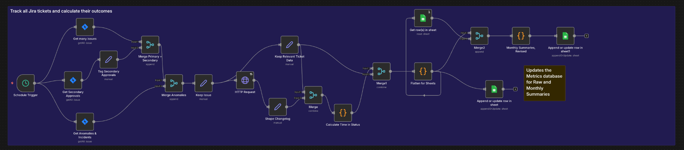This screenshot has width=684, height=150.
Task: Click the Merge combine node
Action: pos(313,95)
